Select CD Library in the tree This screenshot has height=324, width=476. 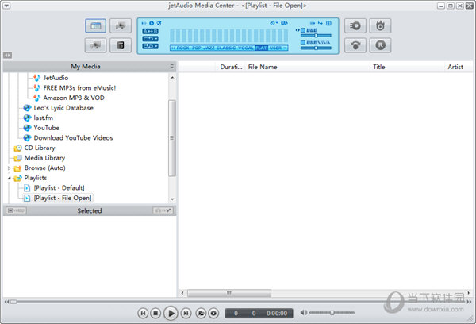pyautogui.click(x=40, y=148)
